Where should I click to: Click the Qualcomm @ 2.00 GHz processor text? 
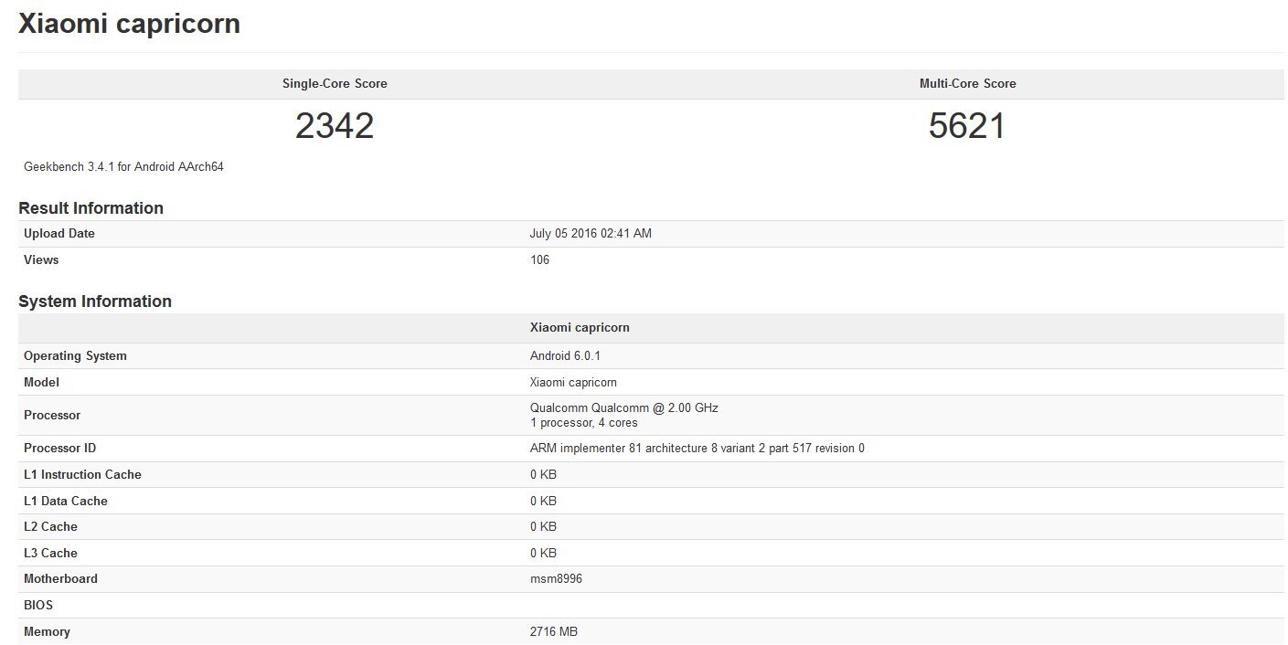pos(623,408)
